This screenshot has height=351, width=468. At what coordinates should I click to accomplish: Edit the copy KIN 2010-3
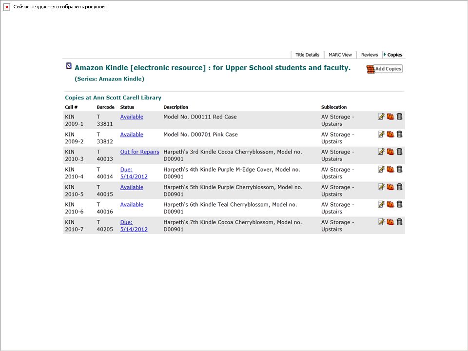click(x=381, y=151)
